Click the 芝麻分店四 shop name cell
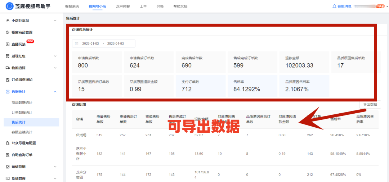 pyautogui.click(x=81, y=175)
